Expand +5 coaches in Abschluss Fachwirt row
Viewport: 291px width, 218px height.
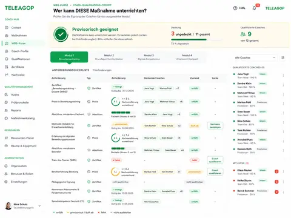click(179, 114)
